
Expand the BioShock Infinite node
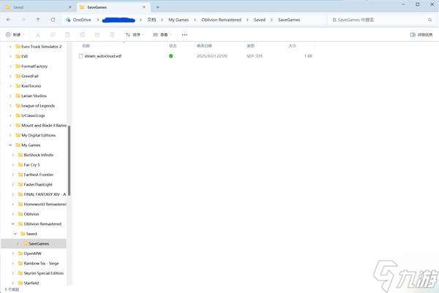[13, 155]
